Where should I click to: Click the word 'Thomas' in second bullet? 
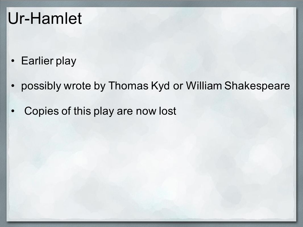coord(128,86)
